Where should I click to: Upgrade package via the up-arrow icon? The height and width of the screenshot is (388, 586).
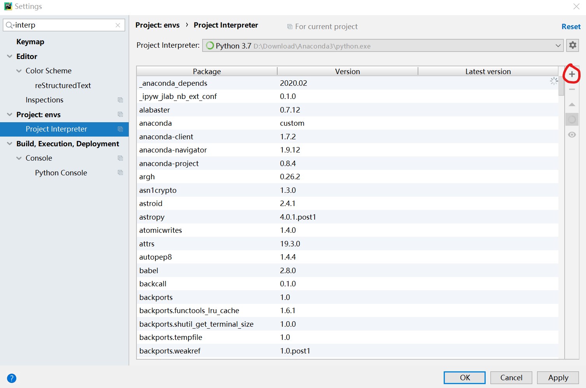pyautogui.click(x=571, y=104)
